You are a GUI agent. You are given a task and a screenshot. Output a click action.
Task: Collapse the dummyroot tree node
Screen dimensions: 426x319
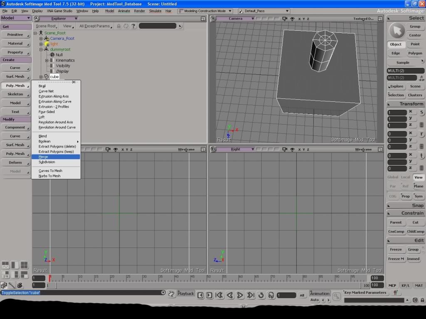click(41, 49)
